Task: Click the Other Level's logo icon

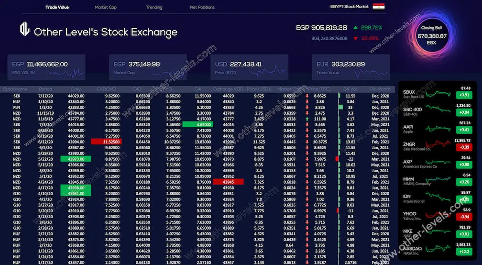Action: click(x=24, y=29)
